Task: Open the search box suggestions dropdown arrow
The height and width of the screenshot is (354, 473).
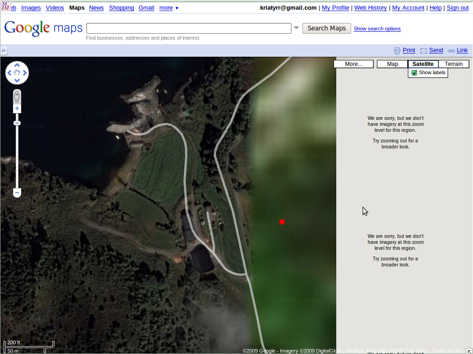Action: pos(296,28)
